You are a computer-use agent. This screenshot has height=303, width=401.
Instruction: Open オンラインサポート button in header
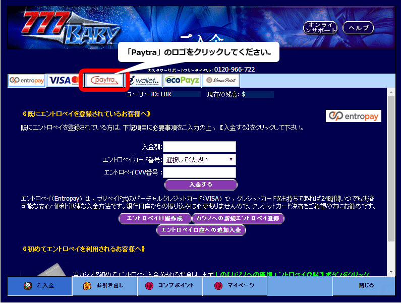pos(320,28)
